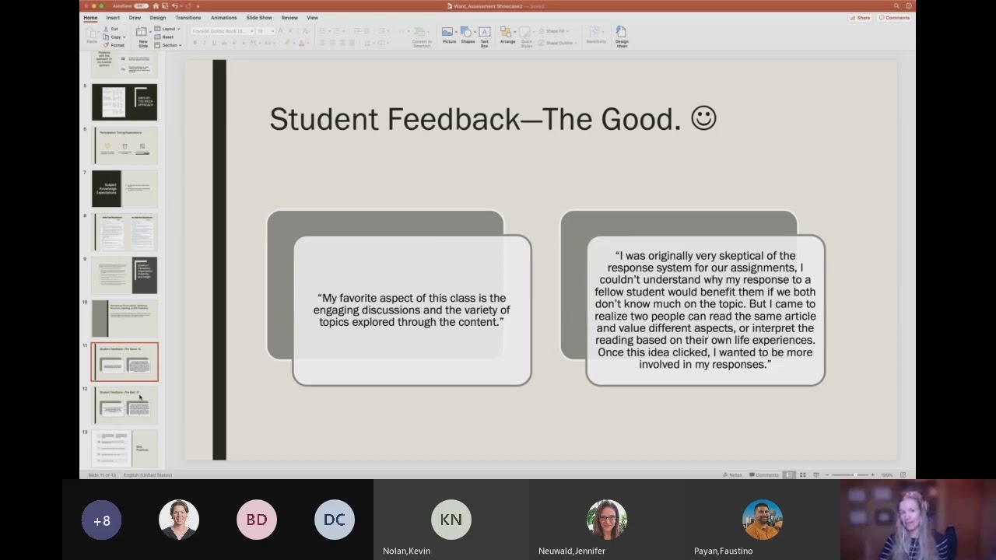Click English (United States) language status
Image resolution: width=996 pixels, height=560 pixels.
click(147, 474)
